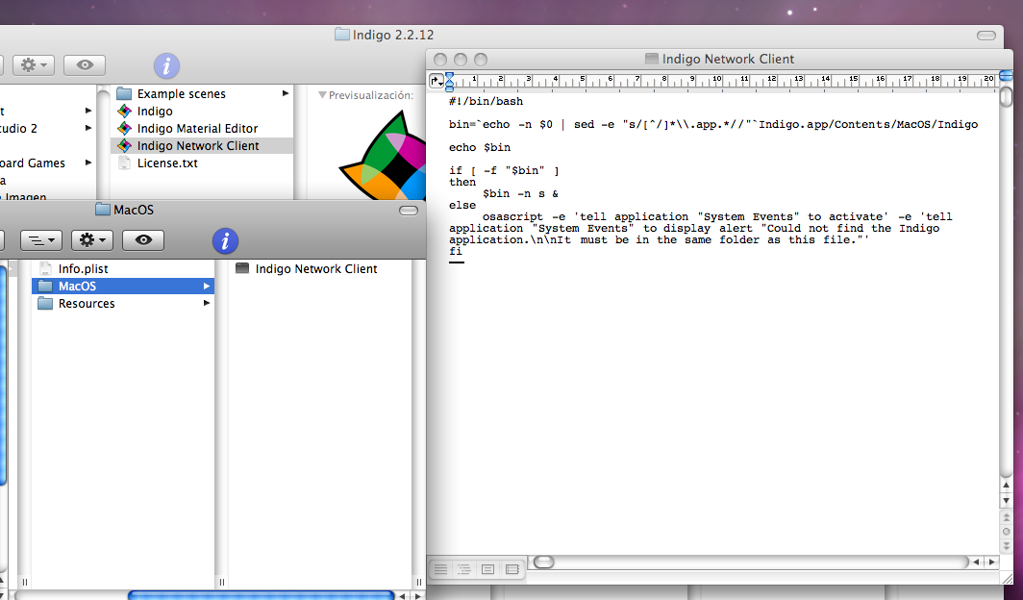The image size is (1023, 600).
Task: Select Indigo application icon in file list
Action: [125, 111]
